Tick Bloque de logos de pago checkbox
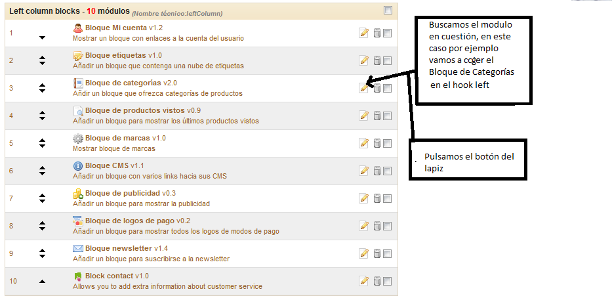Viewport: 612px width, 300px height. tap(387, 226)
